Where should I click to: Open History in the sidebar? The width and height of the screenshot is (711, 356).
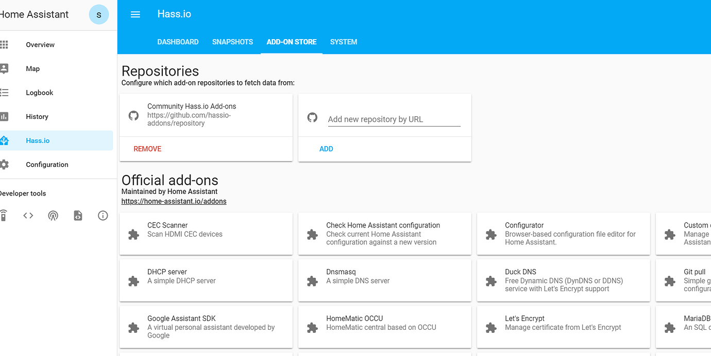pos(37,117)
